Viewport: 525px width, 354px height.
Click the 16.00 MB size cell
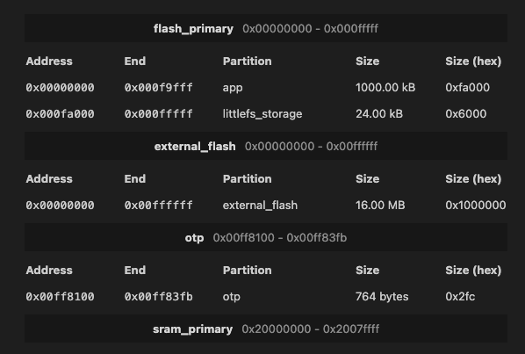380,206
